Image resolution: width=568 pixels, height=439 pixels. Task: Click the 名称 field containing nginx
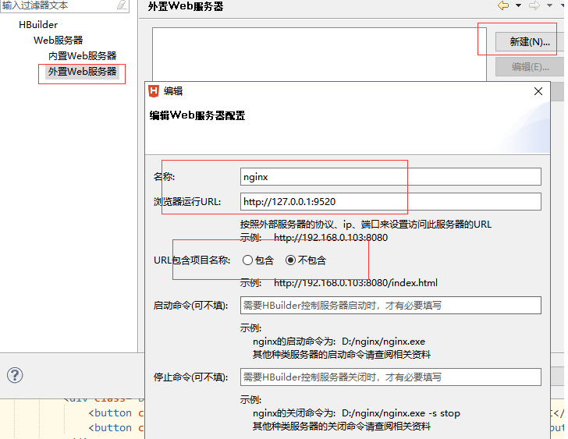pos(390,176)
